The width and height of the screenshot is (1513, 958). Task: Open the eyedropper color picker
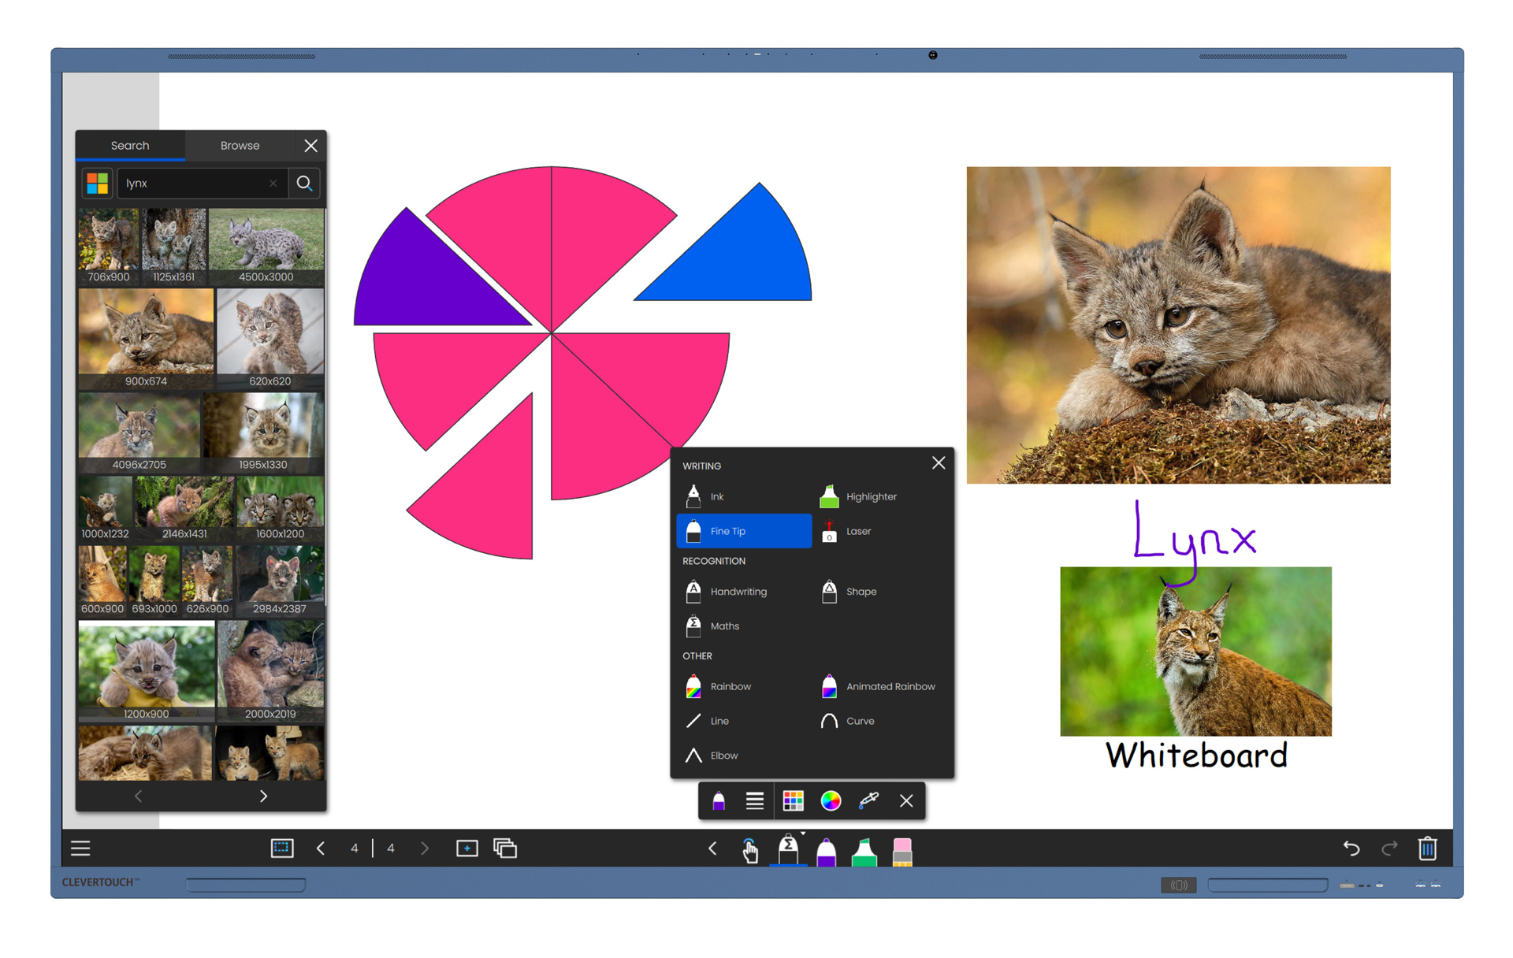868,800
